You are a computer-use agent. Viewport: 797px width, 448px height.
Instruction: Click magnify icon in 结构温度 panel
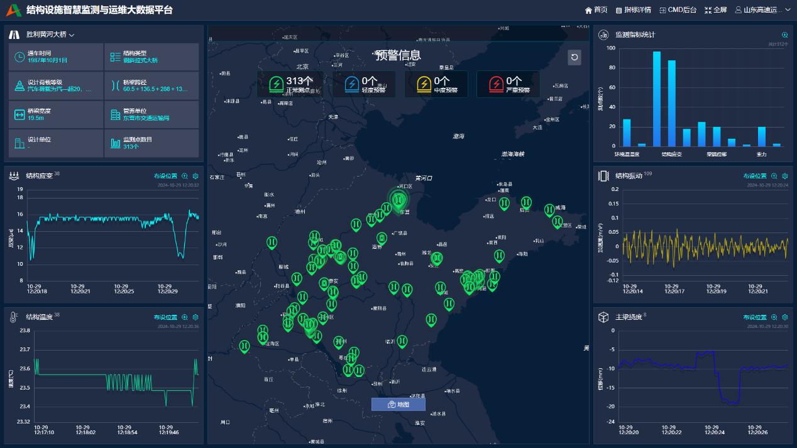click(185, 318)
